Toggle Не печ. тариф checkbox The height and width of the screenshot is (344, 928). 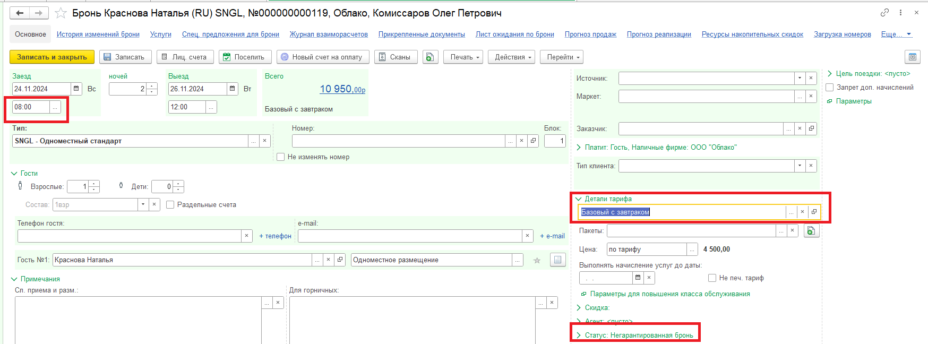tap(712, 278)
